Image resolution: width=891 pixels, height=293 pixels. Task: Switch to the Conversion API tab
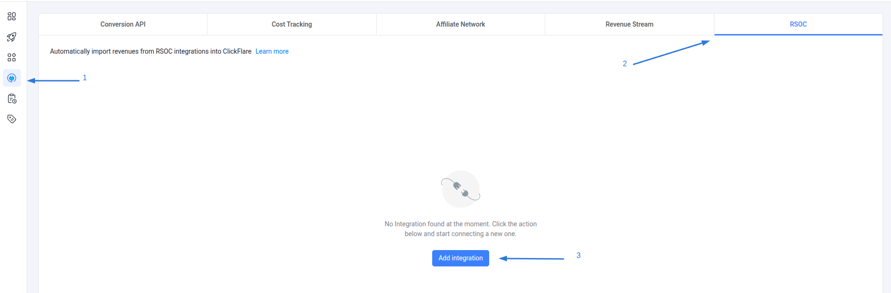coord(123,24)
